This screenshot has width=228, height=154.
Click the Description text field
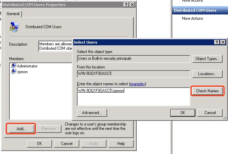click(x=55, y=46)
